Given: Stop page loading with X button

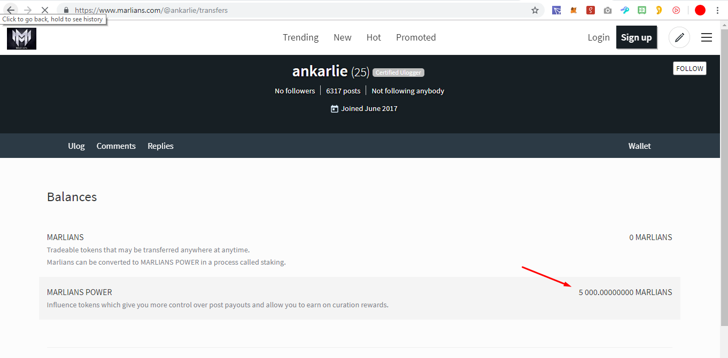Looking at the screenshot, I should click(x=45, y=10).
